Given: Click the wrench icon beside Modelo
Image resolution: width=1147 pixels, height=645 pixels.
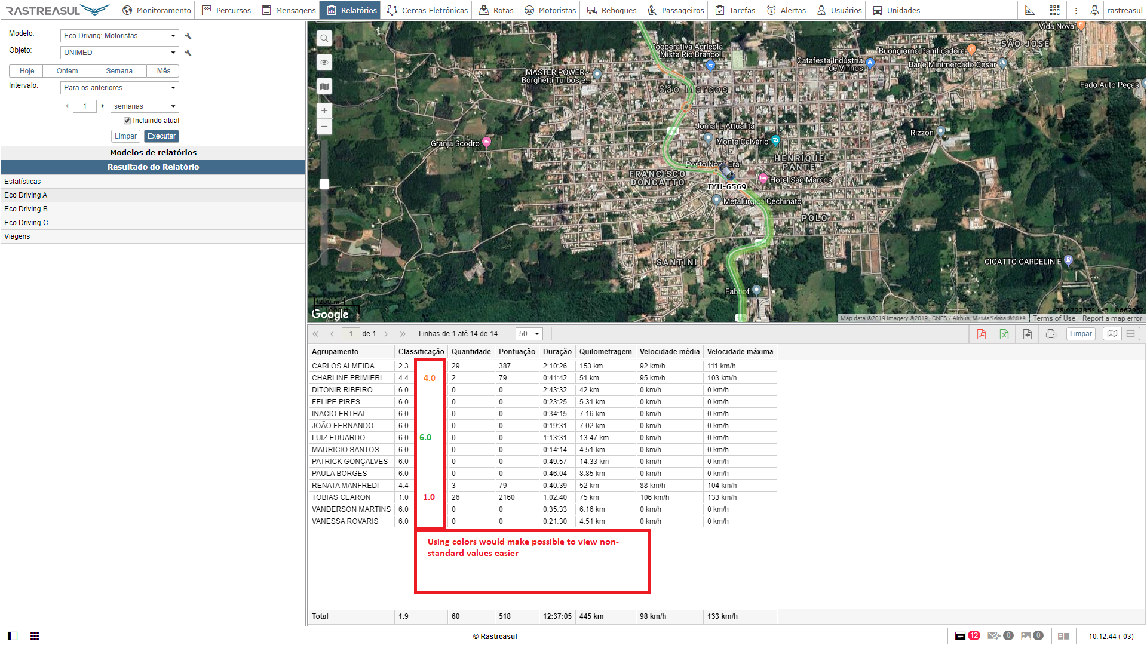Looking at the screenshot, I should point(188,36).
